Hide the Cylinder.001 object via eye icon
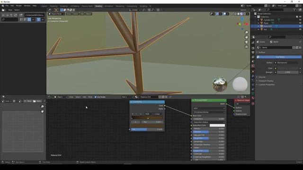The width and height of the screenshot is (303, 170). click(x=300, y=20)
